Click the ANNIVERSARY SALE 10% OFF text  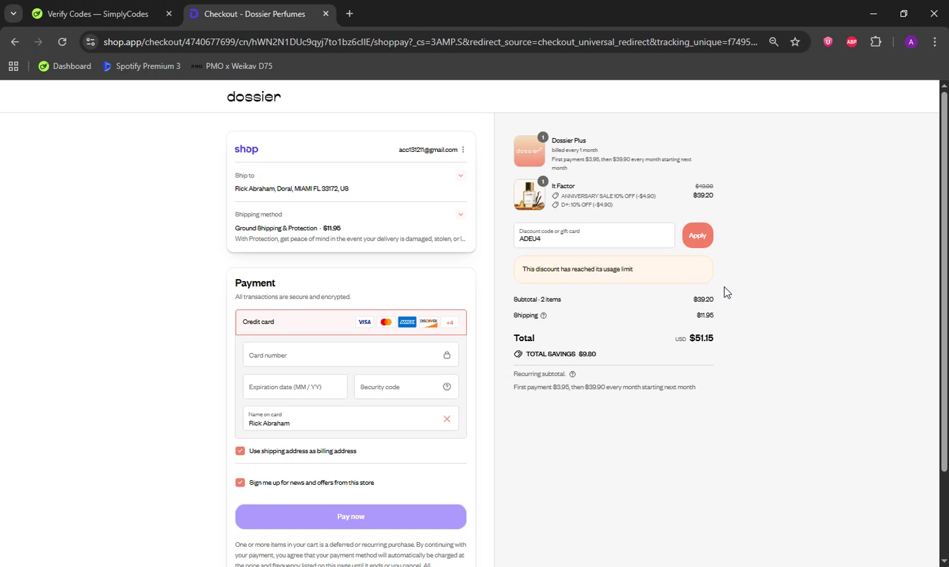[608, 196]
